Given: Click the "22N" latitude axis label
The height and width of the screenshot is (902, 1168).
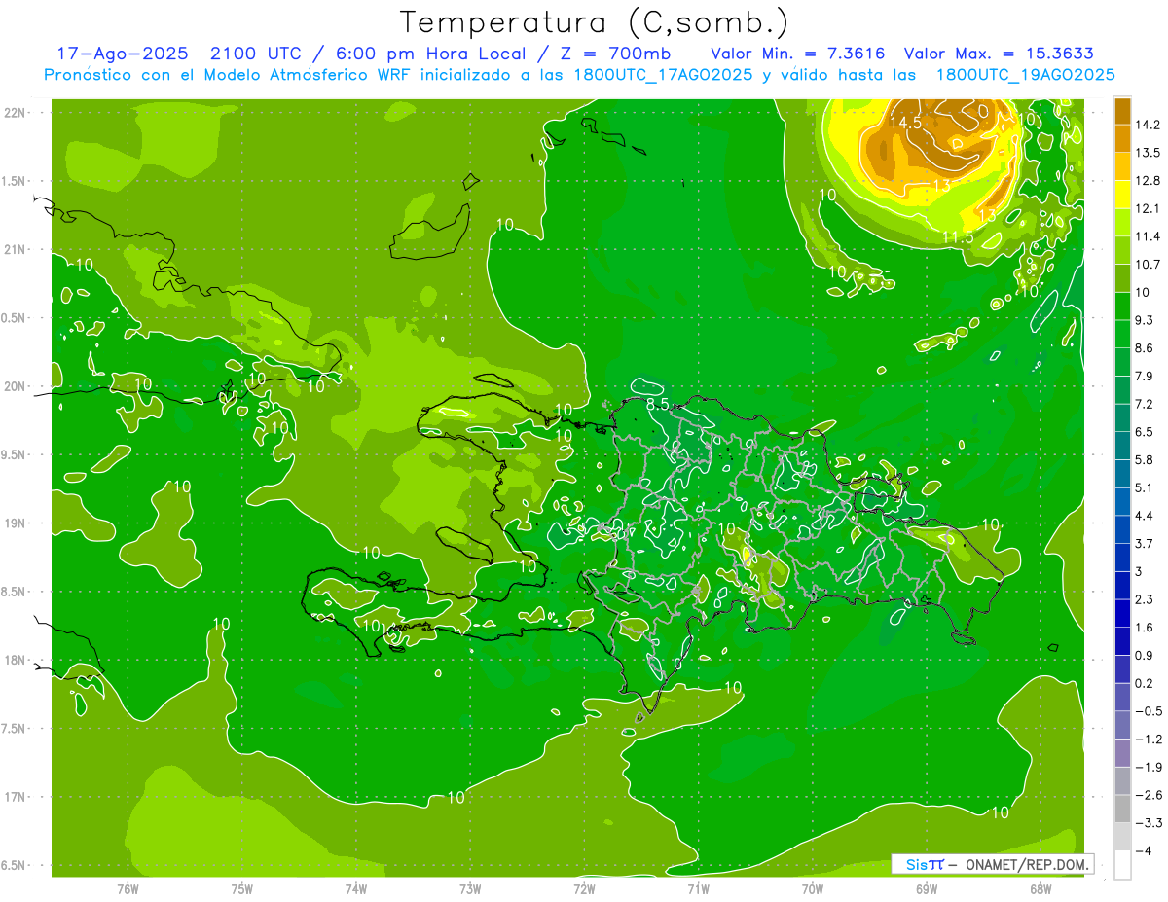Looking at the screenshot, I should pos(14,112).
